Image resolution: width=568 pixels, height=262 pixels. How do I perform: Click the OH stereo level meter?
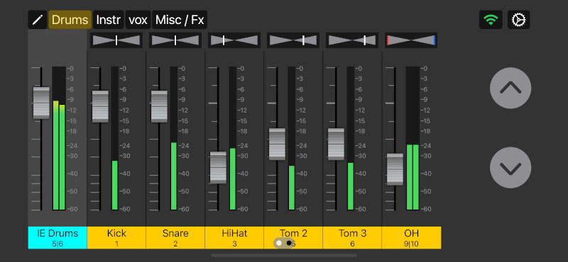click(413, 138)
